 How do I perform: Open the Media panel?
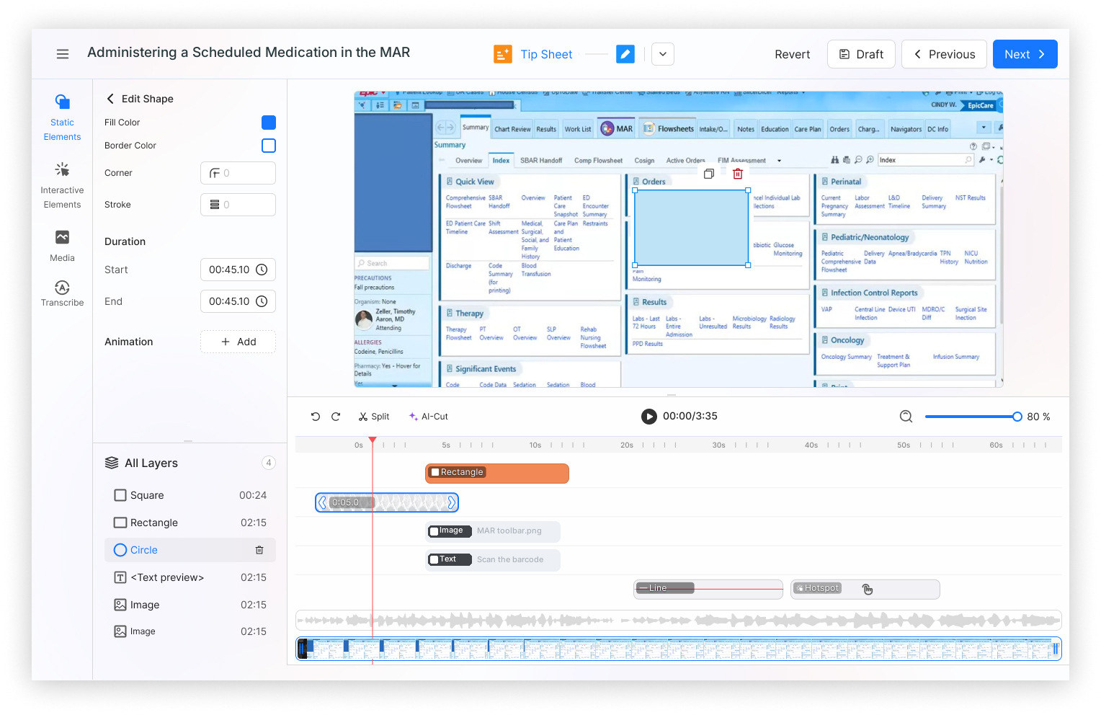62,246
